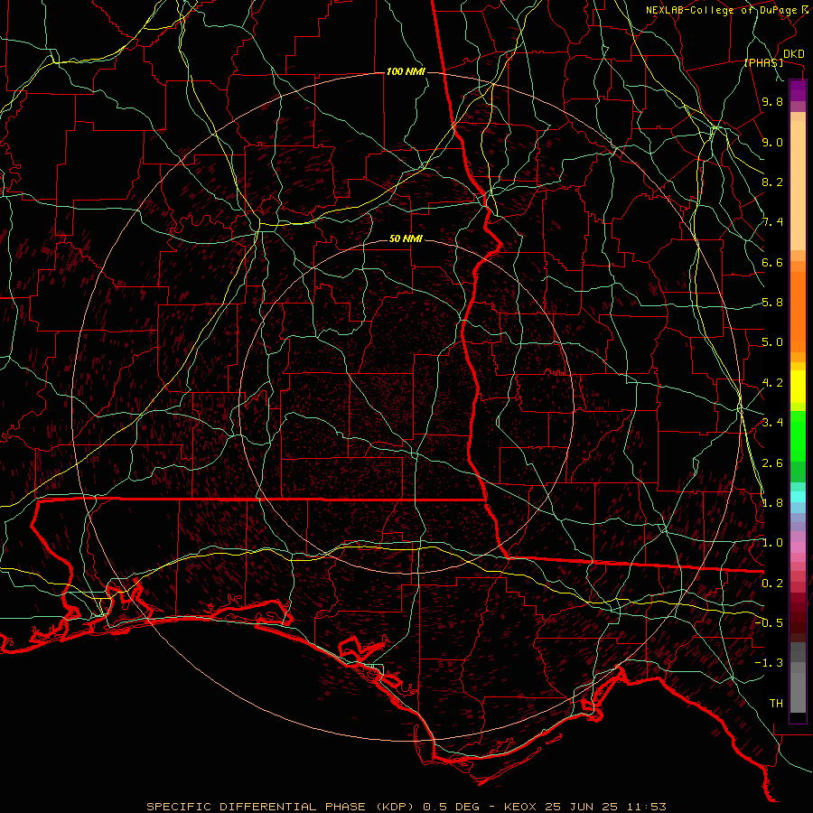Click the 100 NMI range ring label
The height and width of the screenshot is (813, 813).
(x=406, y=71)
